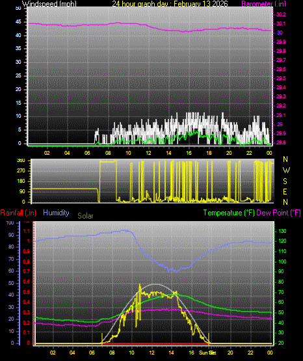Click the Sun Set marker label
This screenshot has width=303, height=361.
coord(207,353)
